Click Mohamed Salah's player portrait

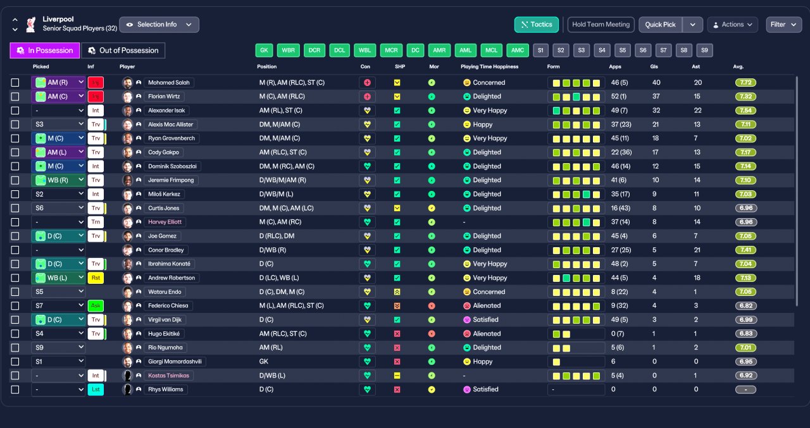(x=127, y=82)
